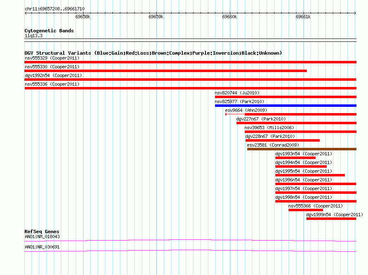The height and width of the screenshot is (275, 368).
Task: Click the dgv227n67 red bar
Action: coord(296,123)
